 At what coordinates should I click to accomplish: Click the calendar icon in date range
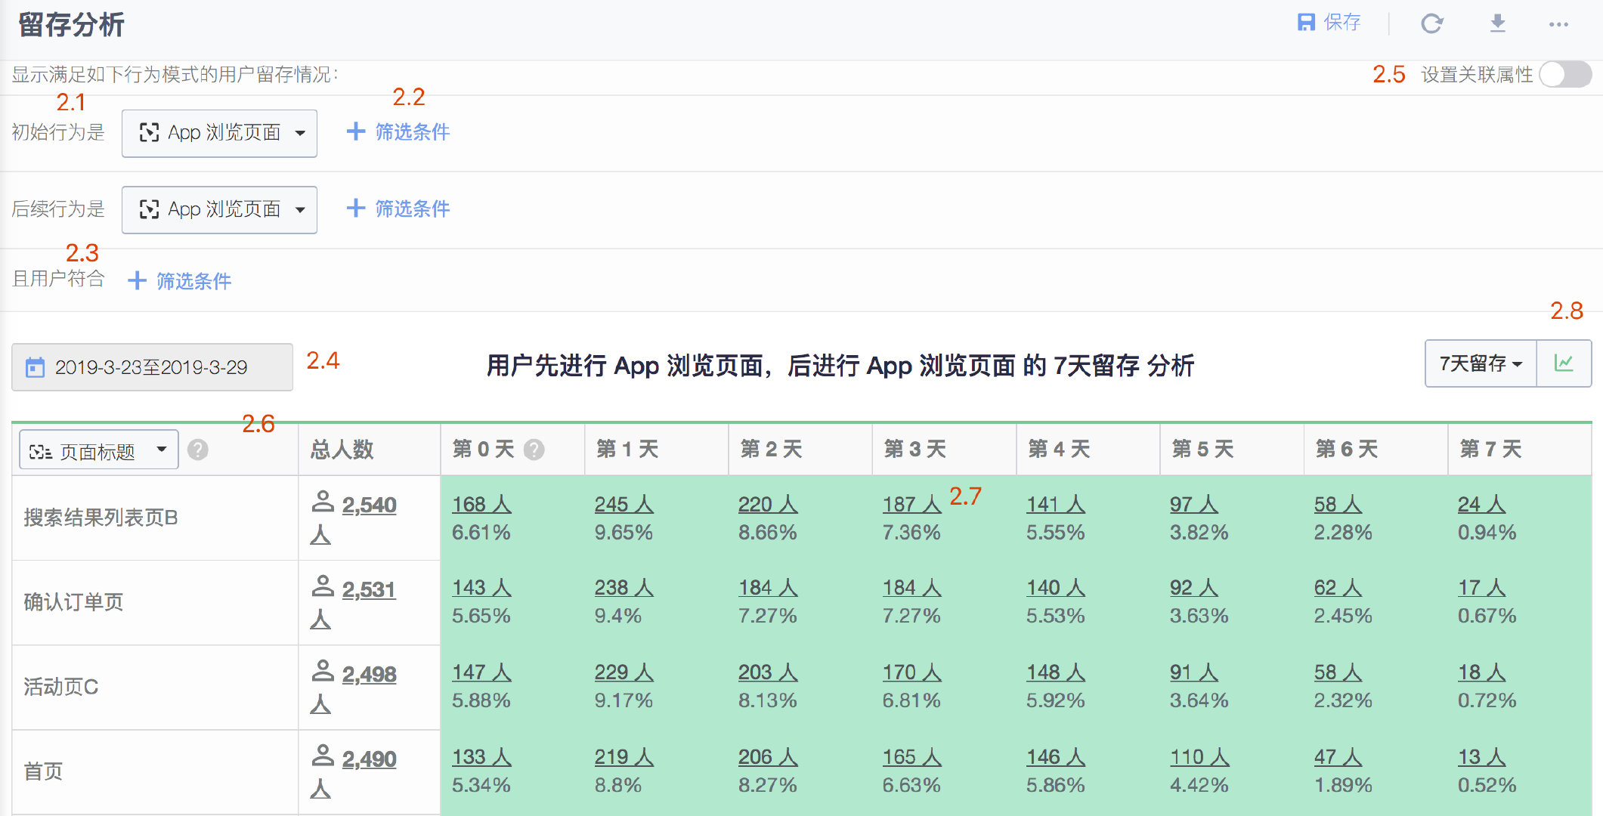(36, 367)
